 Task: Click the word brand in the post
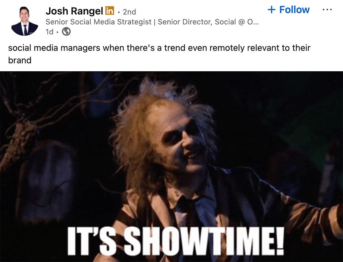pyautogui.click(x=20, y=60)
